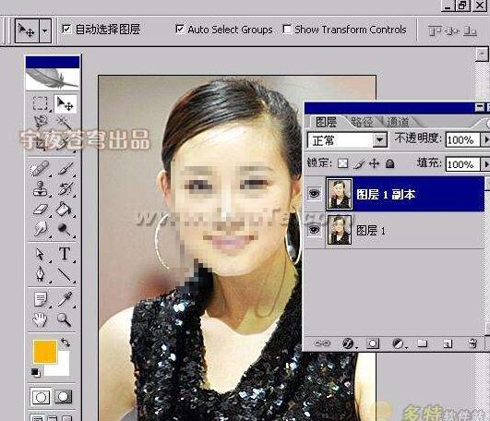490x421 pixels.
Task: Select the Eyedropper tool
Action: point(65,299)
